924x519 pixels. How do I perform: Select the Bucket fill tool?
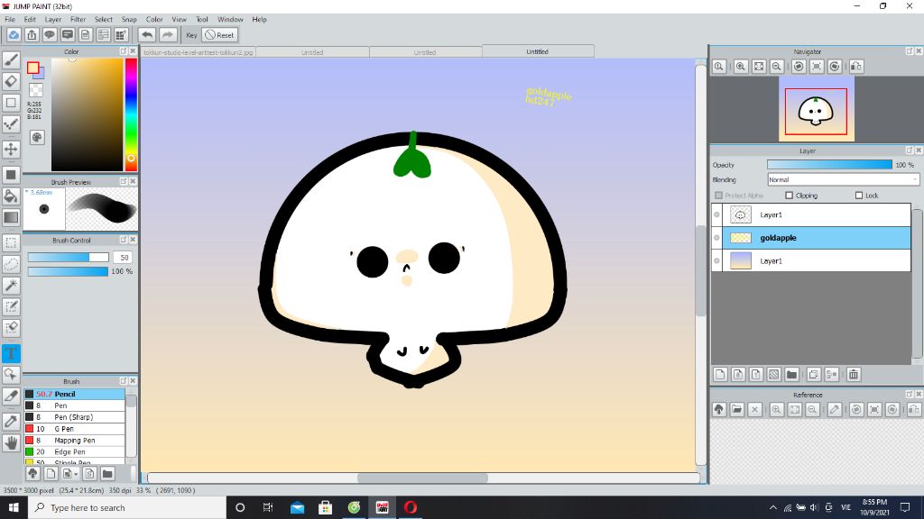click(x=11, y=196)
